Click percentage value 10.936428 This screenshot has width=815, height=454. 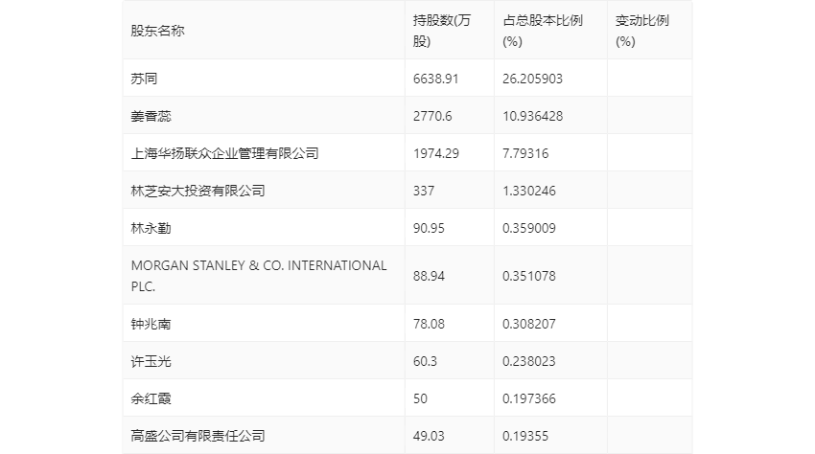click(532, 116)
